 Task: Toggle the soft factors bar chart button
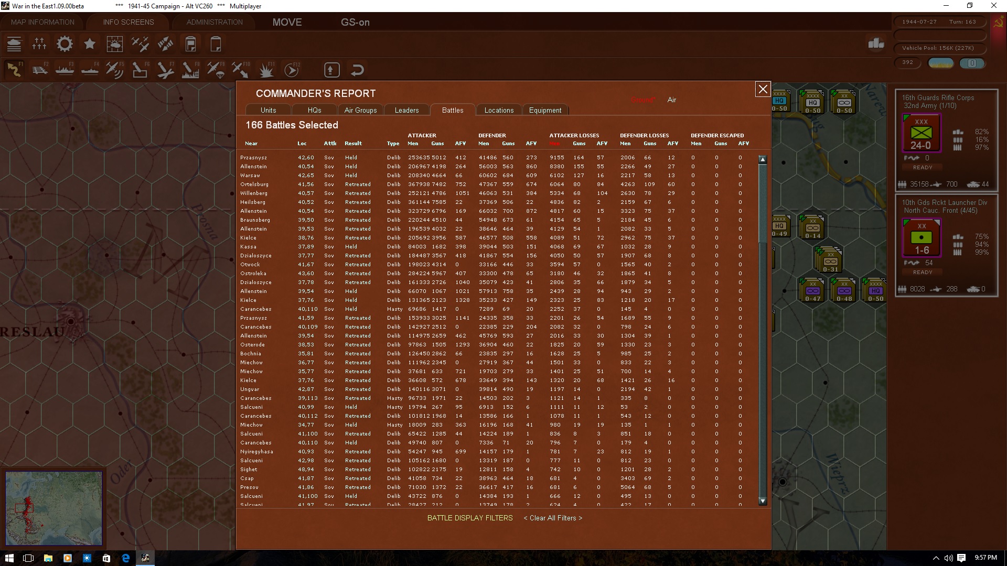[876, 43]
